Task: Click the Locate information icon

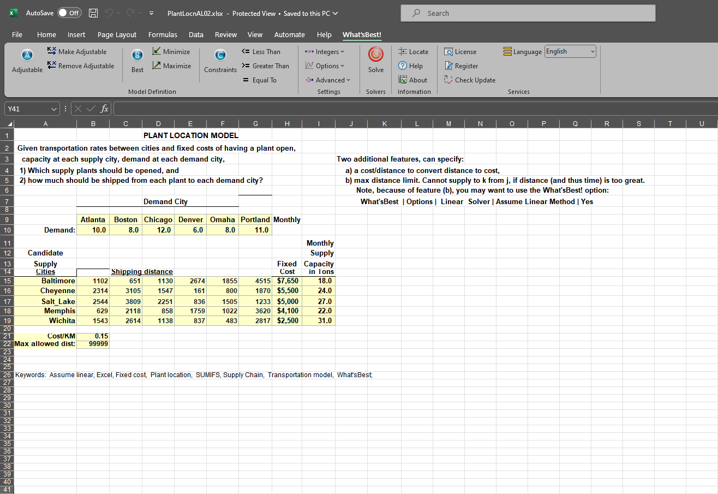Action: pyautogui.click(x=413, y=52)
